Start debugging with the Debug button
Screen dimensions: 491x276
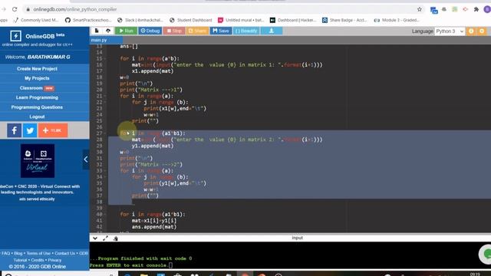(150, 31)
